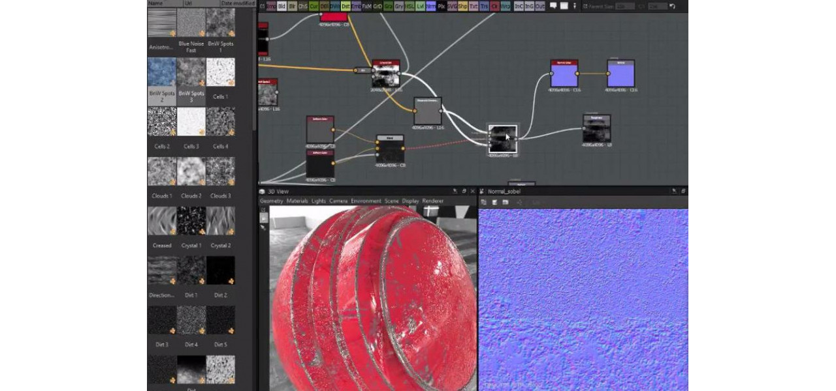The width and height of the screenshot is (836, 391).
Task: Open the Geometry menu in 3D View
Action: coord(272,201)
